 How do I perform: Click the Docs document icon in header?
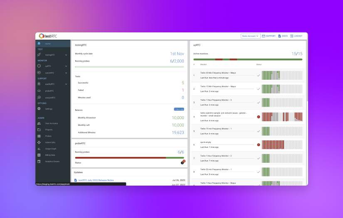coord(279,36)
